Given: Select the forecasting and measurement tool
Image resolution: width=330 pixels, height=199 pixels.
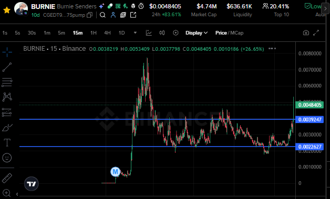Looking at the screenshot, I should (7, 112).
